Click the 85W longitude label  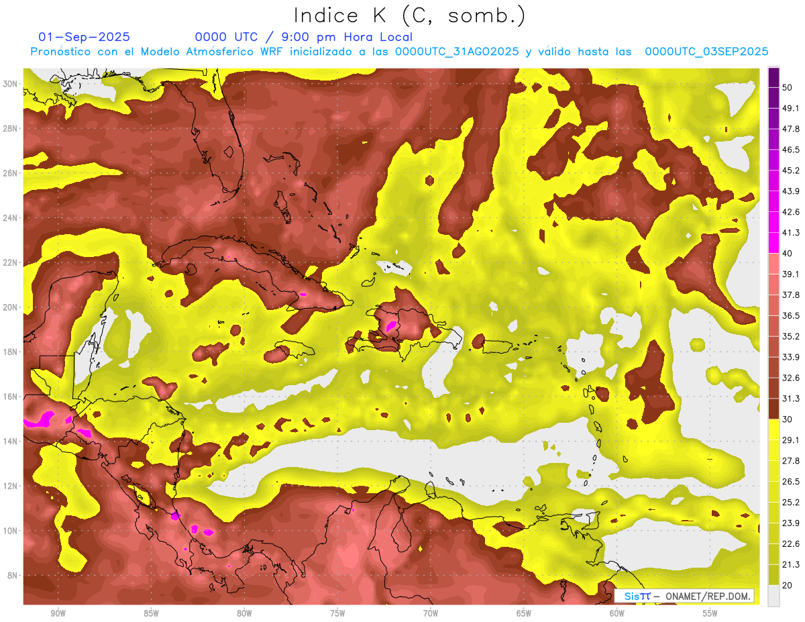[151, 614]
